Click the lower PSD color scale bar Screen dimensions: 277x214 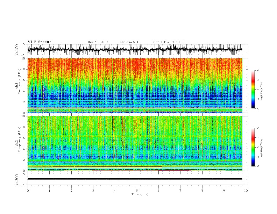pyautogui.click(x=253, y=147)
